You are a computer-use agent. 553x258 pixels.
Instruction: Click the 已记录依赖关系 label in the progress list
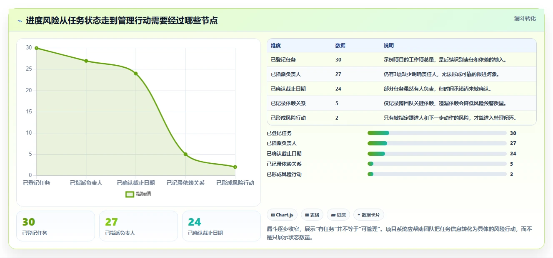coord(284,164)
